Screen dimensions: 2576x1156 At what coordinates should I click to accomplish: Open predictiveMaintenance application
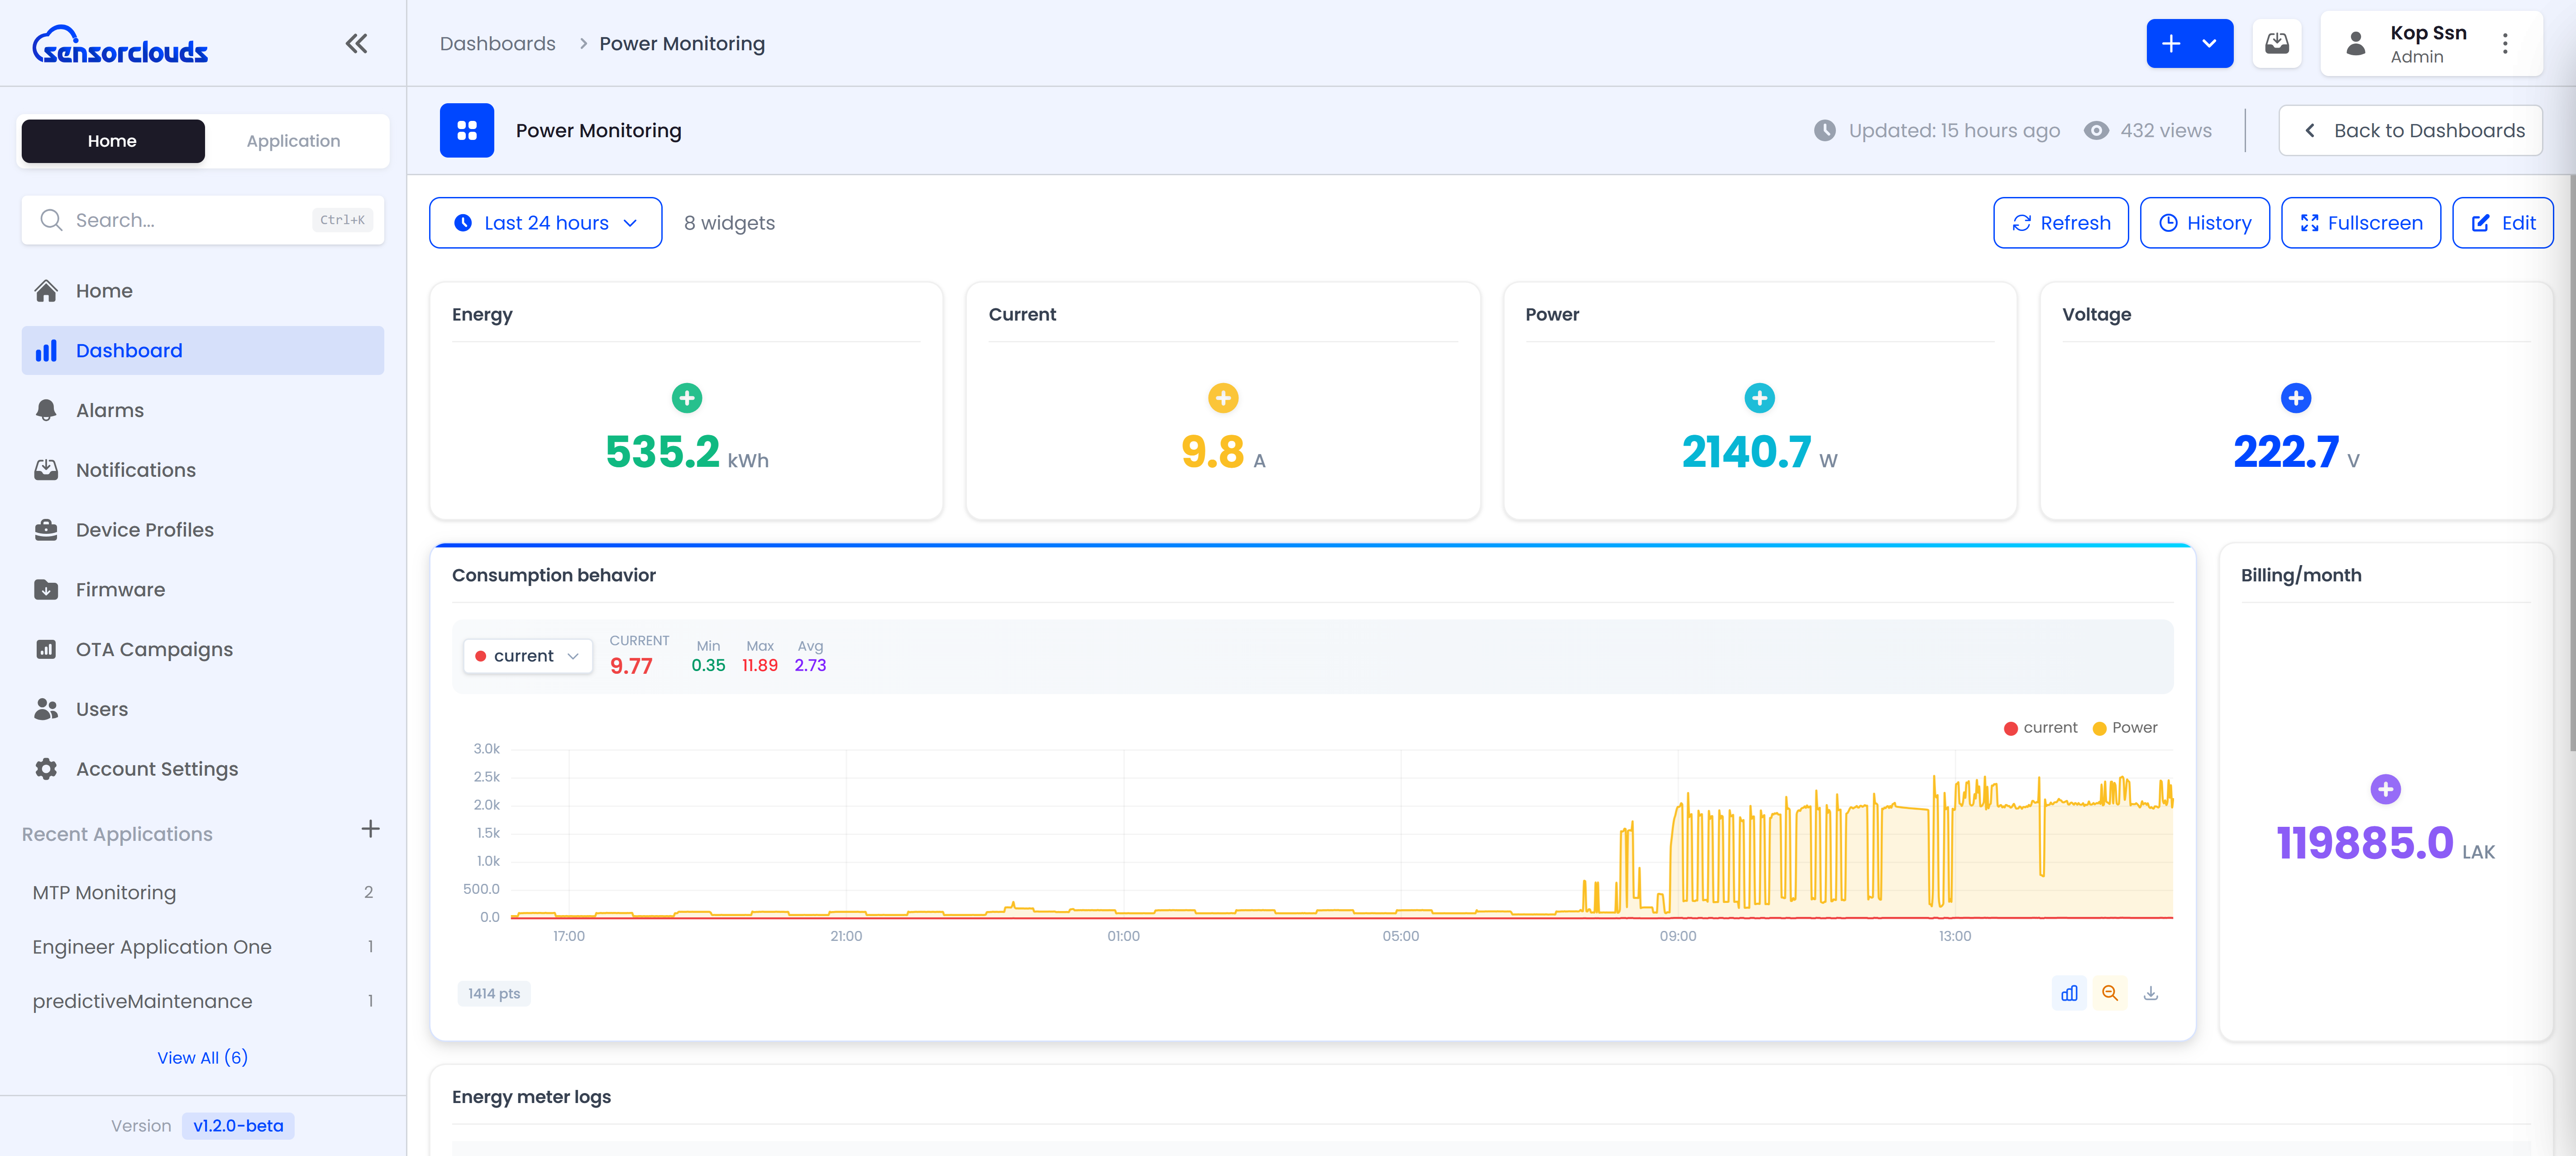pos(203,1001)
